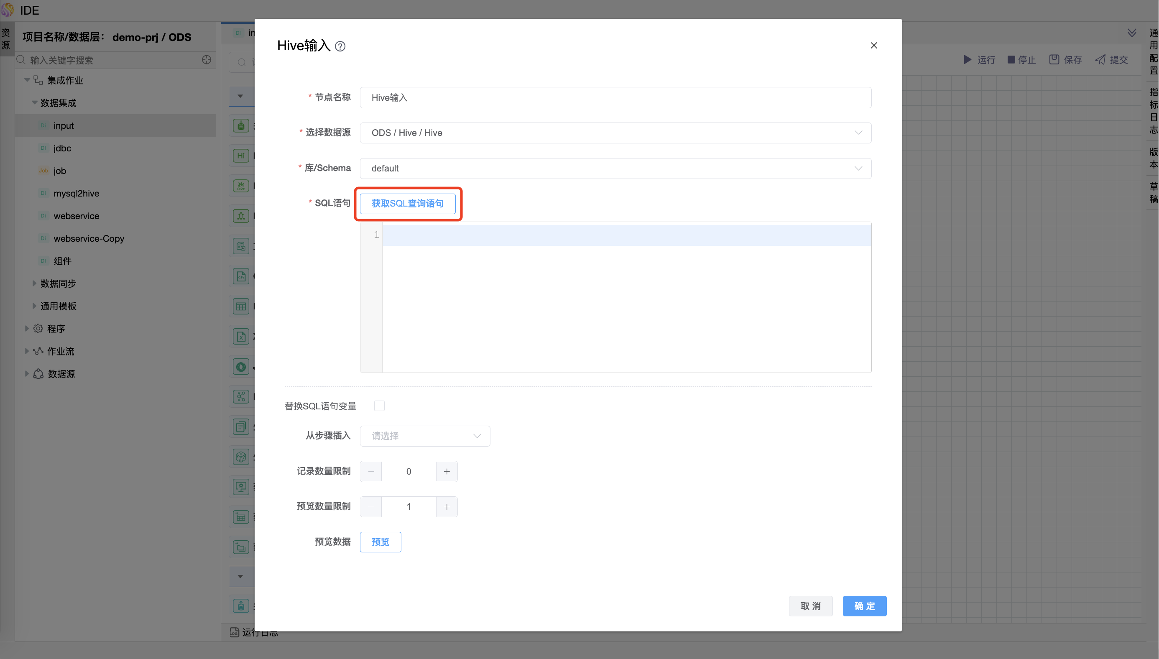The width and height of the screenshot is (1159, 659).
Task: Click the submit (提交) paper plane icon
Action: click(1100, 60)
